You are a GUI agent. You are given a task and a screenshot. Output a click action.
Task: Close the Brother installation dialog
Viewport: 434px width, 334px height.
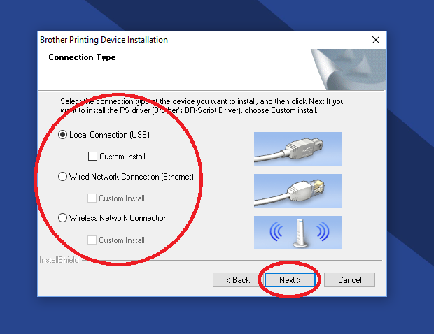376,40
